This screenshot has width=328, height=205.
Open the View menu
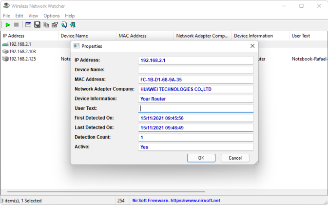pyautogui.click(x=33, y=16)
